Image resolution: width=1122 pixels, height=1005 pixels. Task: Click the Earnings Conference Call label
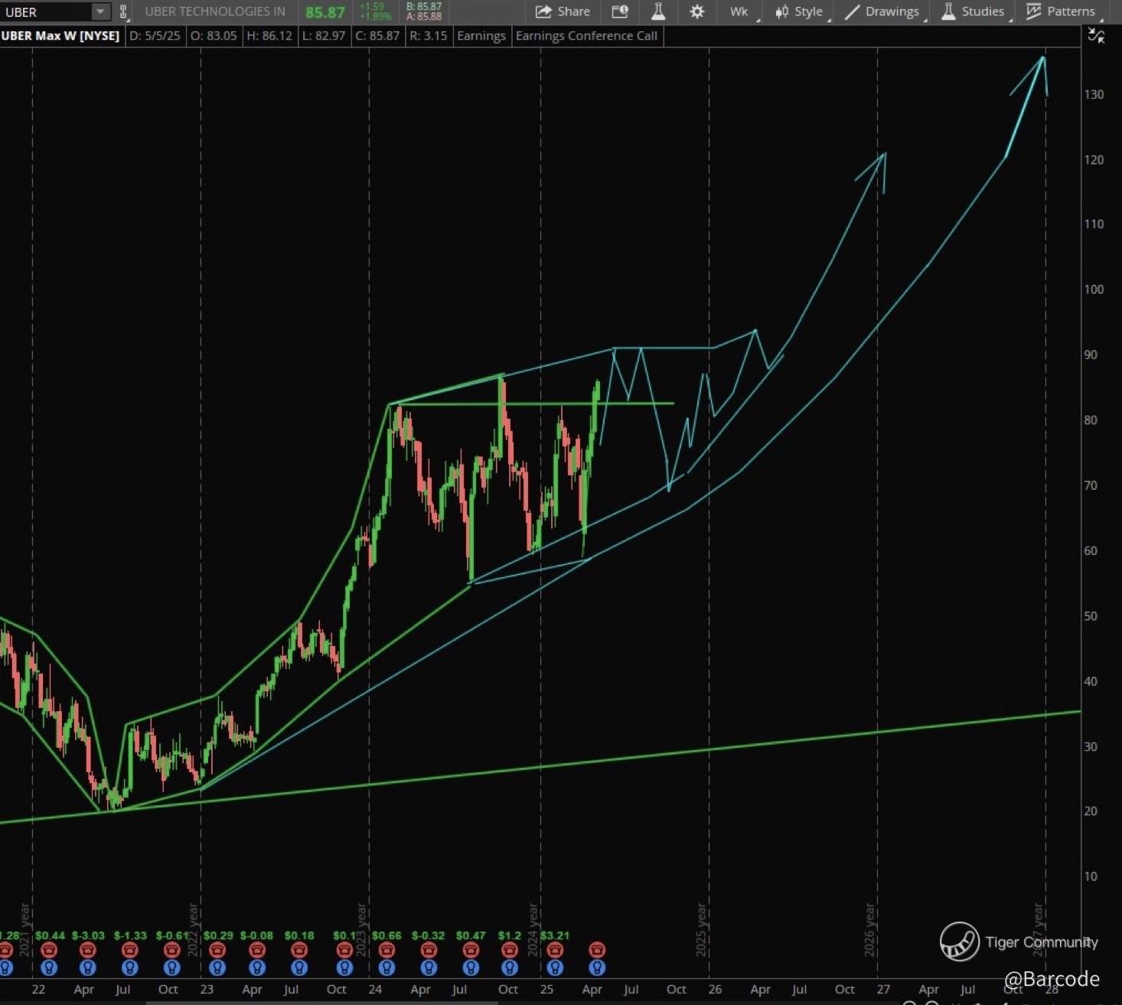(587, 36)
